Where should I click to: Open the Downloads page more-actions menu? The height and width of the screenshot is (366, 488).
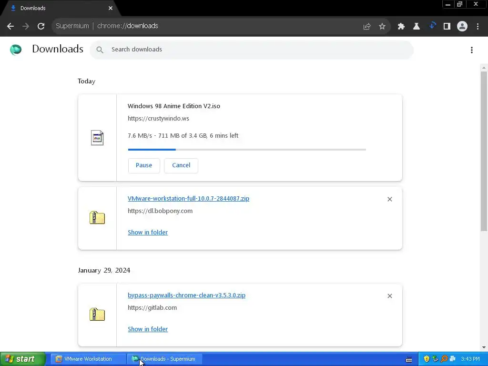(x=472, y=50)
